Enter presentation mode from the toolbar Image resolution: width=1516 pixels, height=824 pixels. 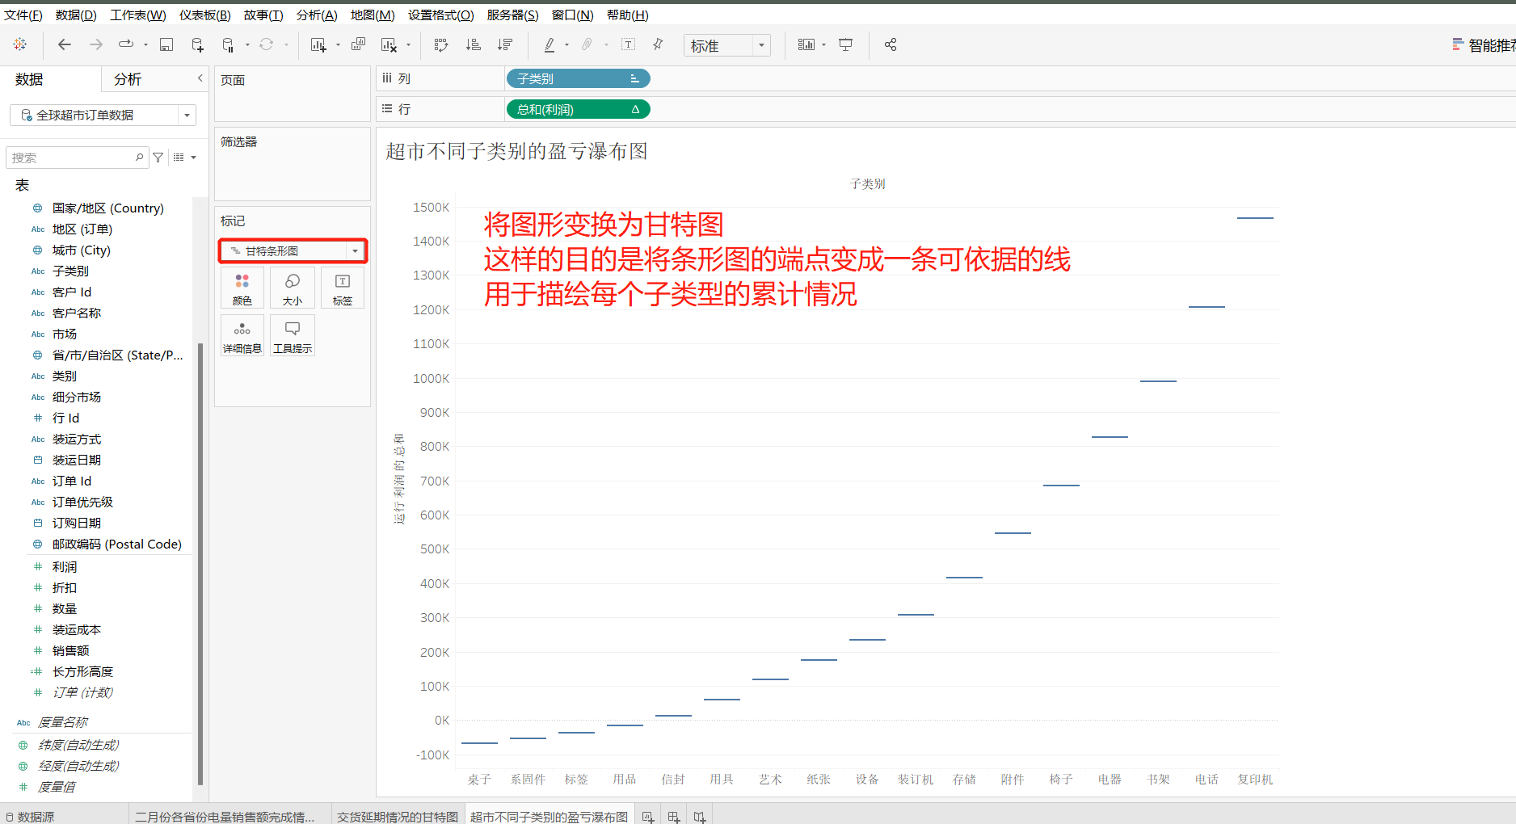tap(845, 44)
